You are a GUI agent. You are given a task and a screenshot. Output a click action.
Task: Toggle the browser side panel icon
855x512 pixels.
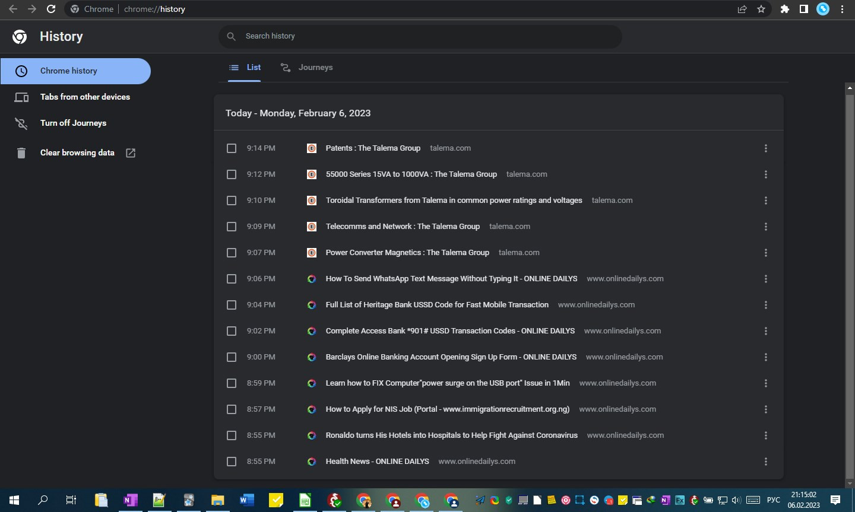804,9
